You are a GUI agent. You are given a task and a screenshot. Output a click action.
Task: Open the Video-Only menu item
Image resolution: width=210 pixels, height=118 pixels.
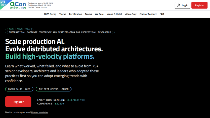[131, 14]
